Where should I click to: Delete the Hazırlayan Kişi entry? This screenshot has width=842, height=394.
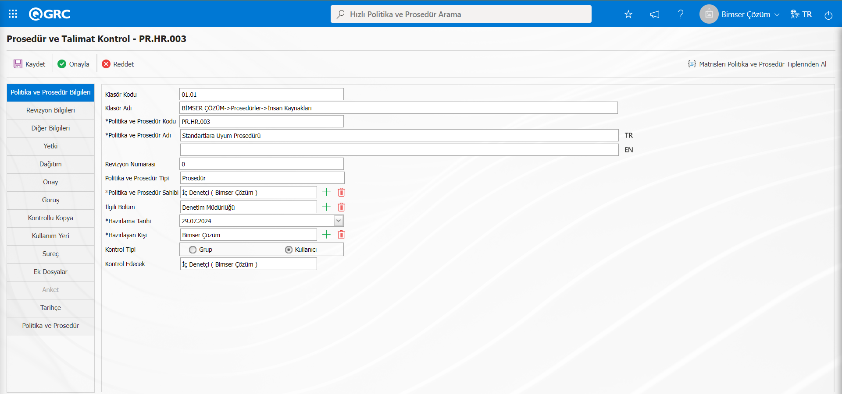coord(341,235)
